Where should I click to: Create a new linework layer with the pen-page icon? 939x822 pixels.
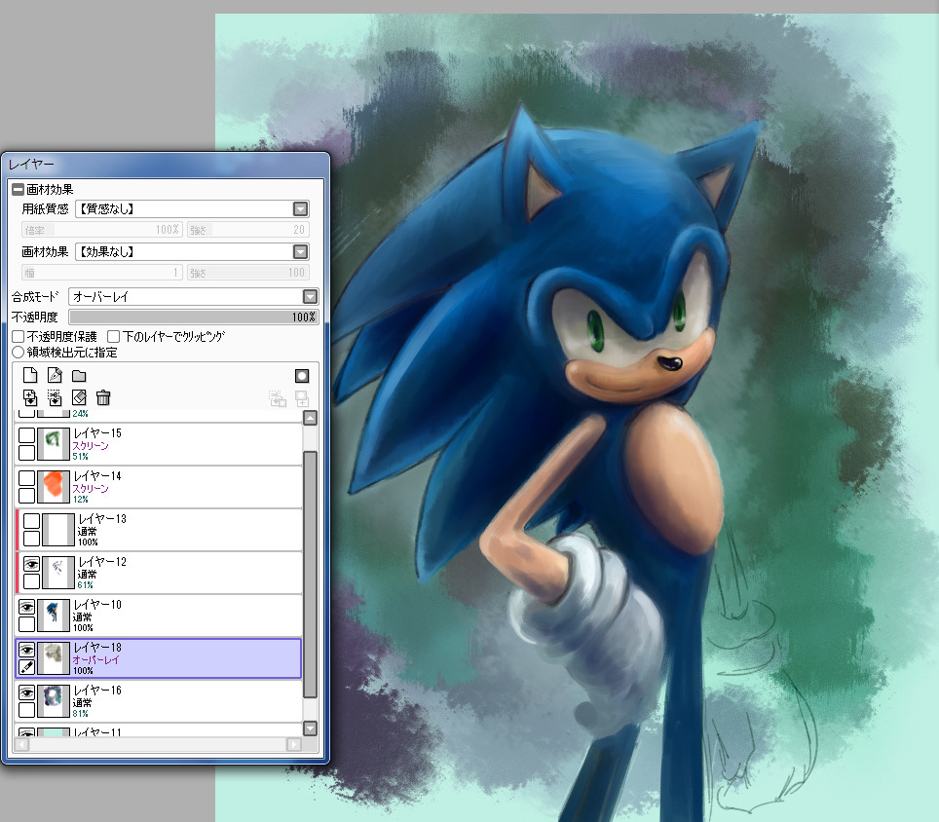pyautogui.click(x=55, y=375)
